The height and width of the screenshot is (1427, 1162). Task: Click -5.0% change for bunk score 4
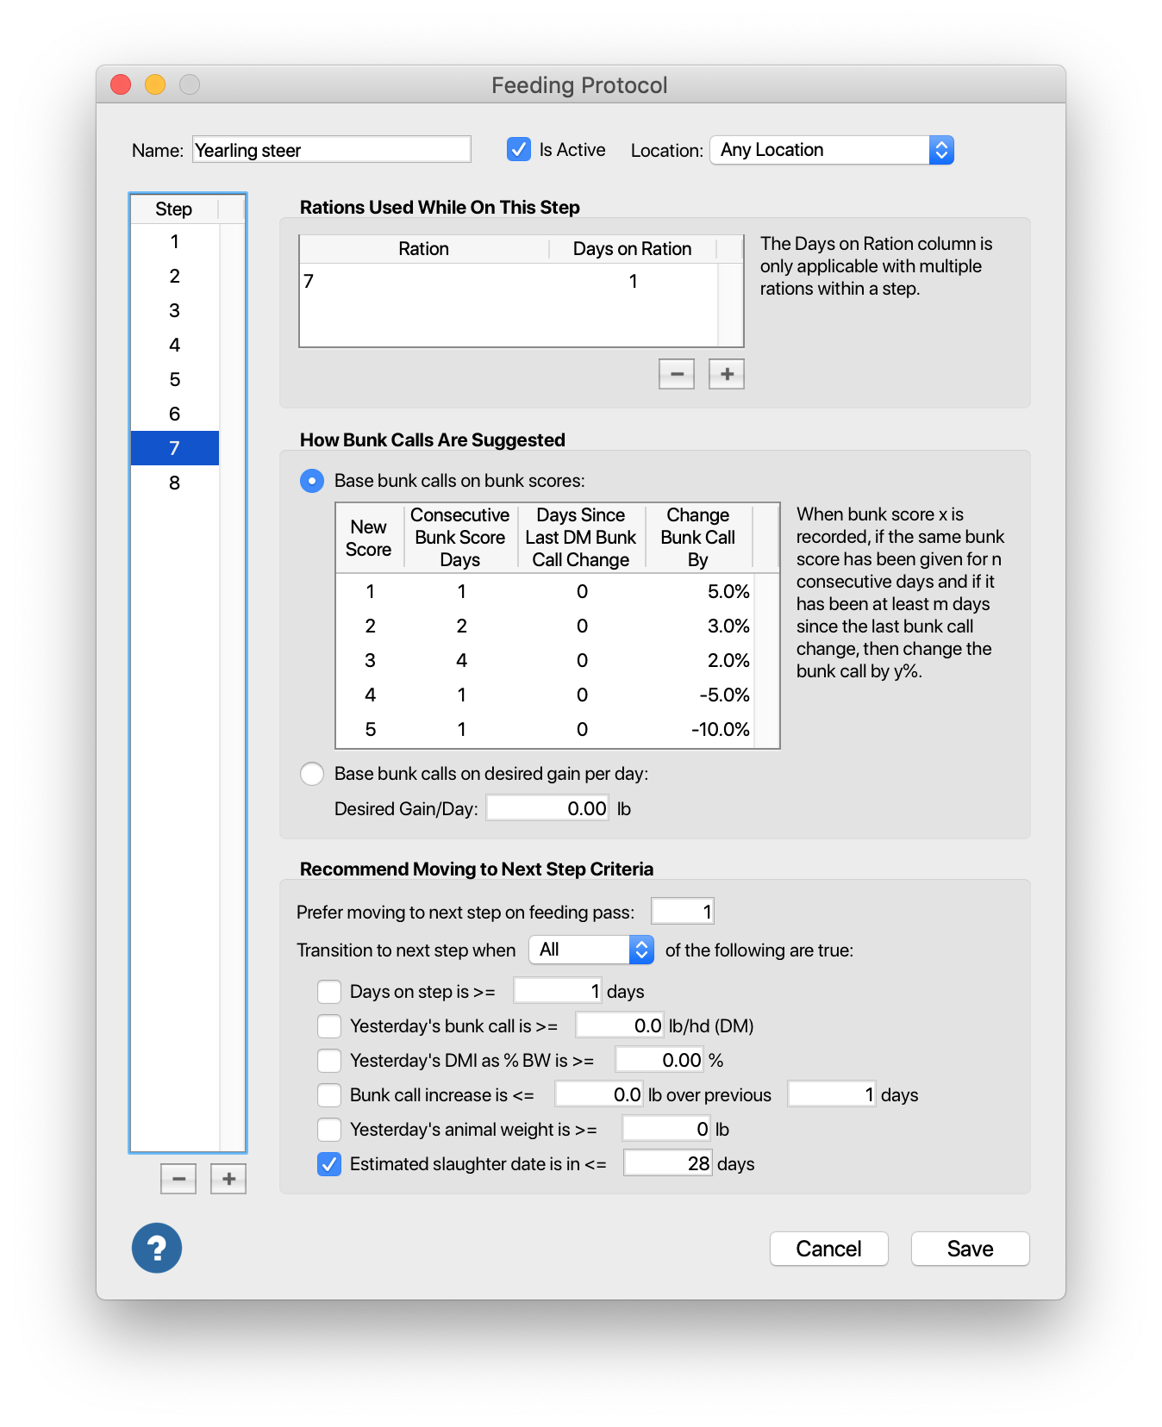(724, 695)
